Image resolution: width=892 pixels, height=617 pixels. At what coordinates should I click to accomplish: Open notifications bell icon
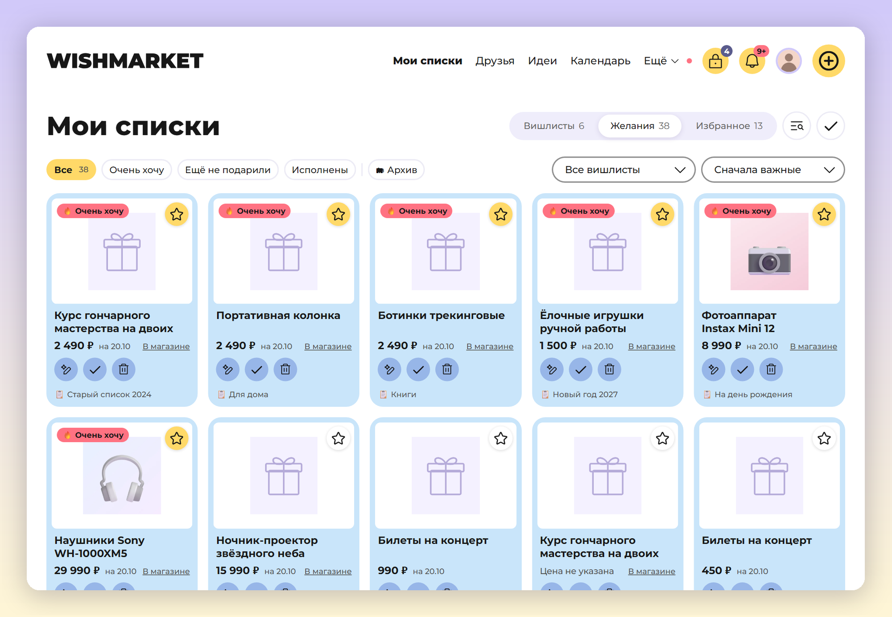[752, 61]
